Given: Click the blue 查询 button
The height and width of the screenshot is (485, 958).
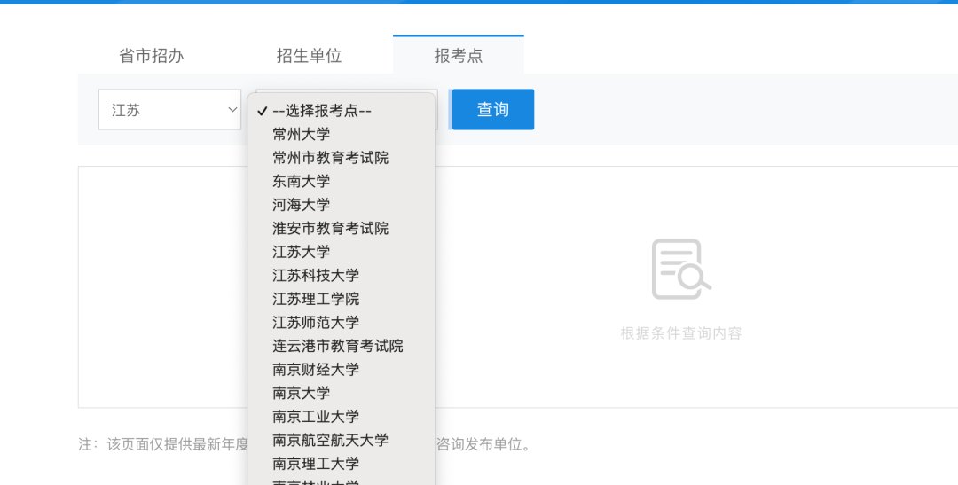Looking at the screenshot, I should [x=493, y=109].
